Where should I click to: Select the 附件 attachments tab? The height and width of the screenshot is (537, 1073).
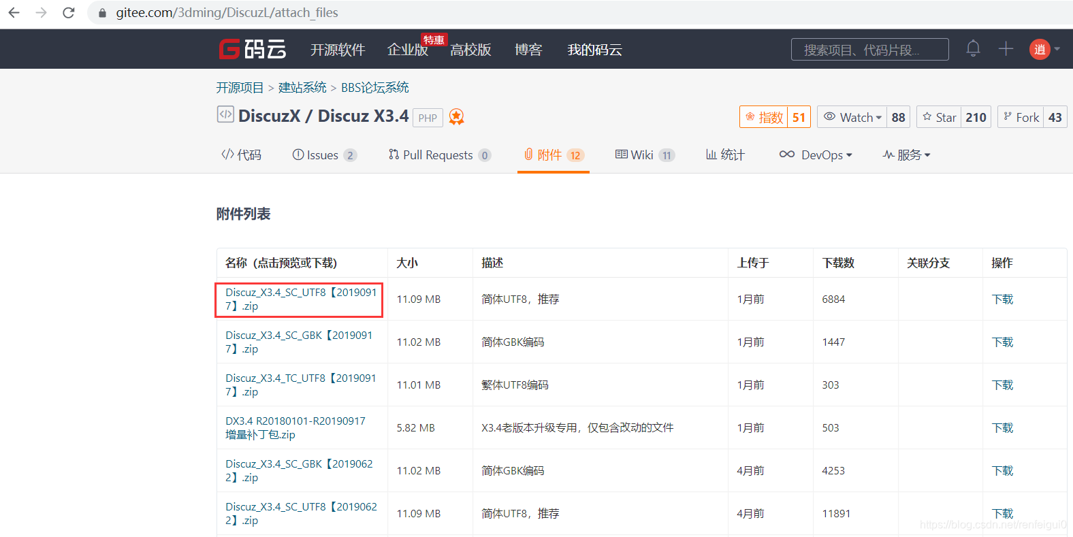[554, 155]
